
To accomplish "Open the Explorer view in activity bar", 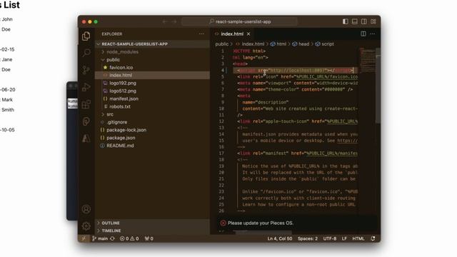I will 86,36.
